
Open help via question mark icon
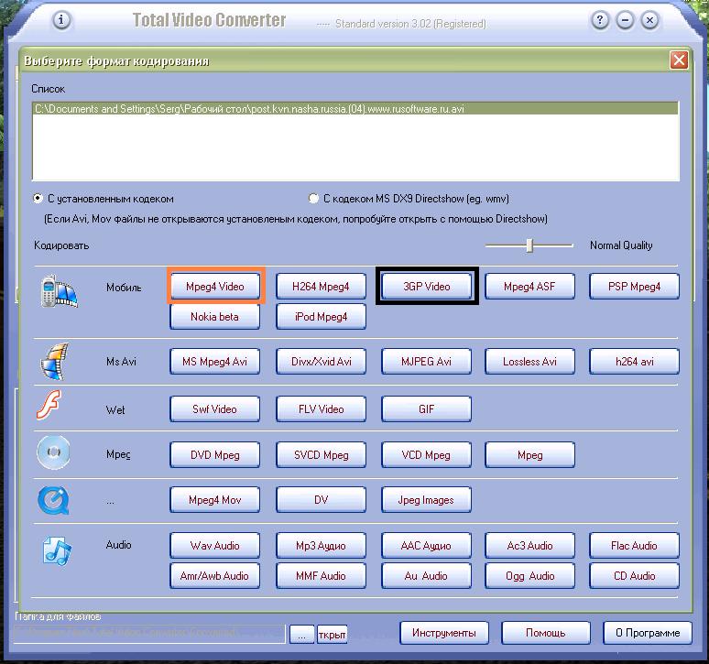click(600, 20)
